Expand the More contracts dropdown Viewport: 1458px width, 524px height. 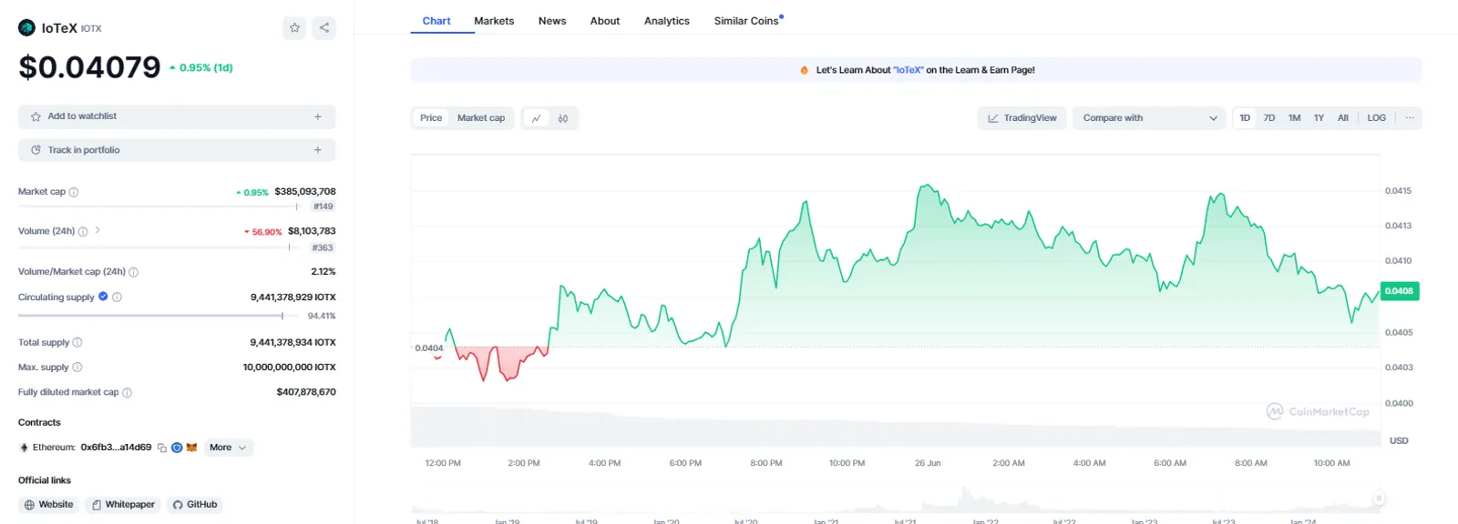point(228,448)
